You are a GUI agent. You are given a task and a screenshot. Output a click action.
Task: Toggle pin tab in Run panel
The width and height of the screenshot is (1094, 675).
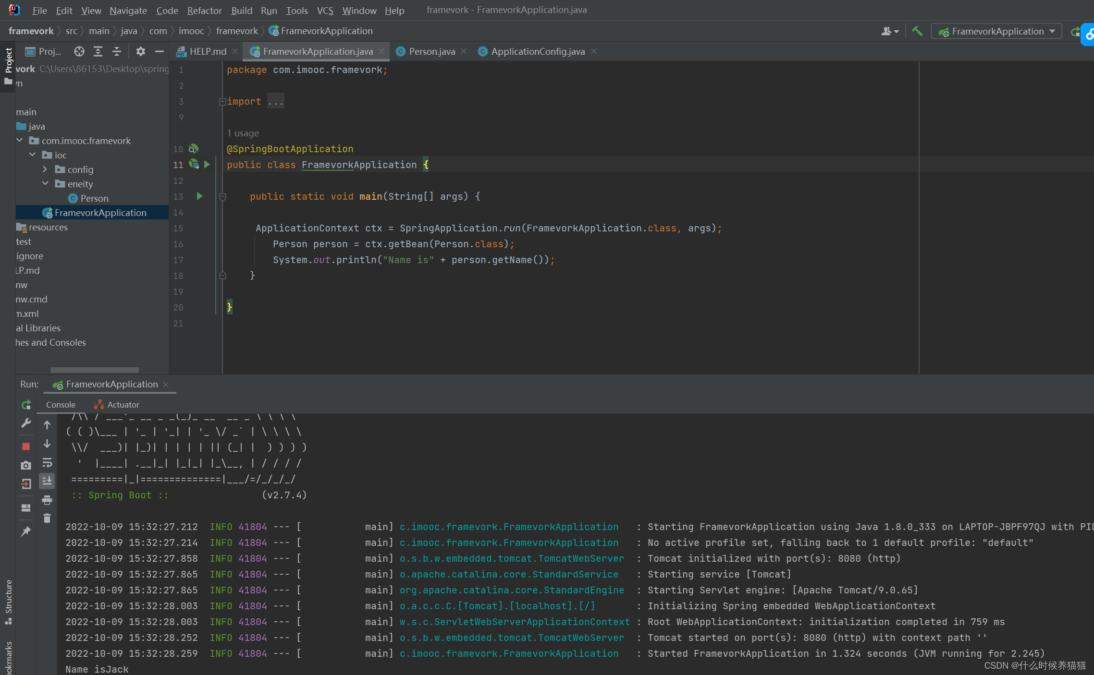click(26, 531)
